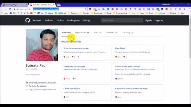
Task: Open Rajshahi-University-Admission-Help repository
Action: point(131,89)
